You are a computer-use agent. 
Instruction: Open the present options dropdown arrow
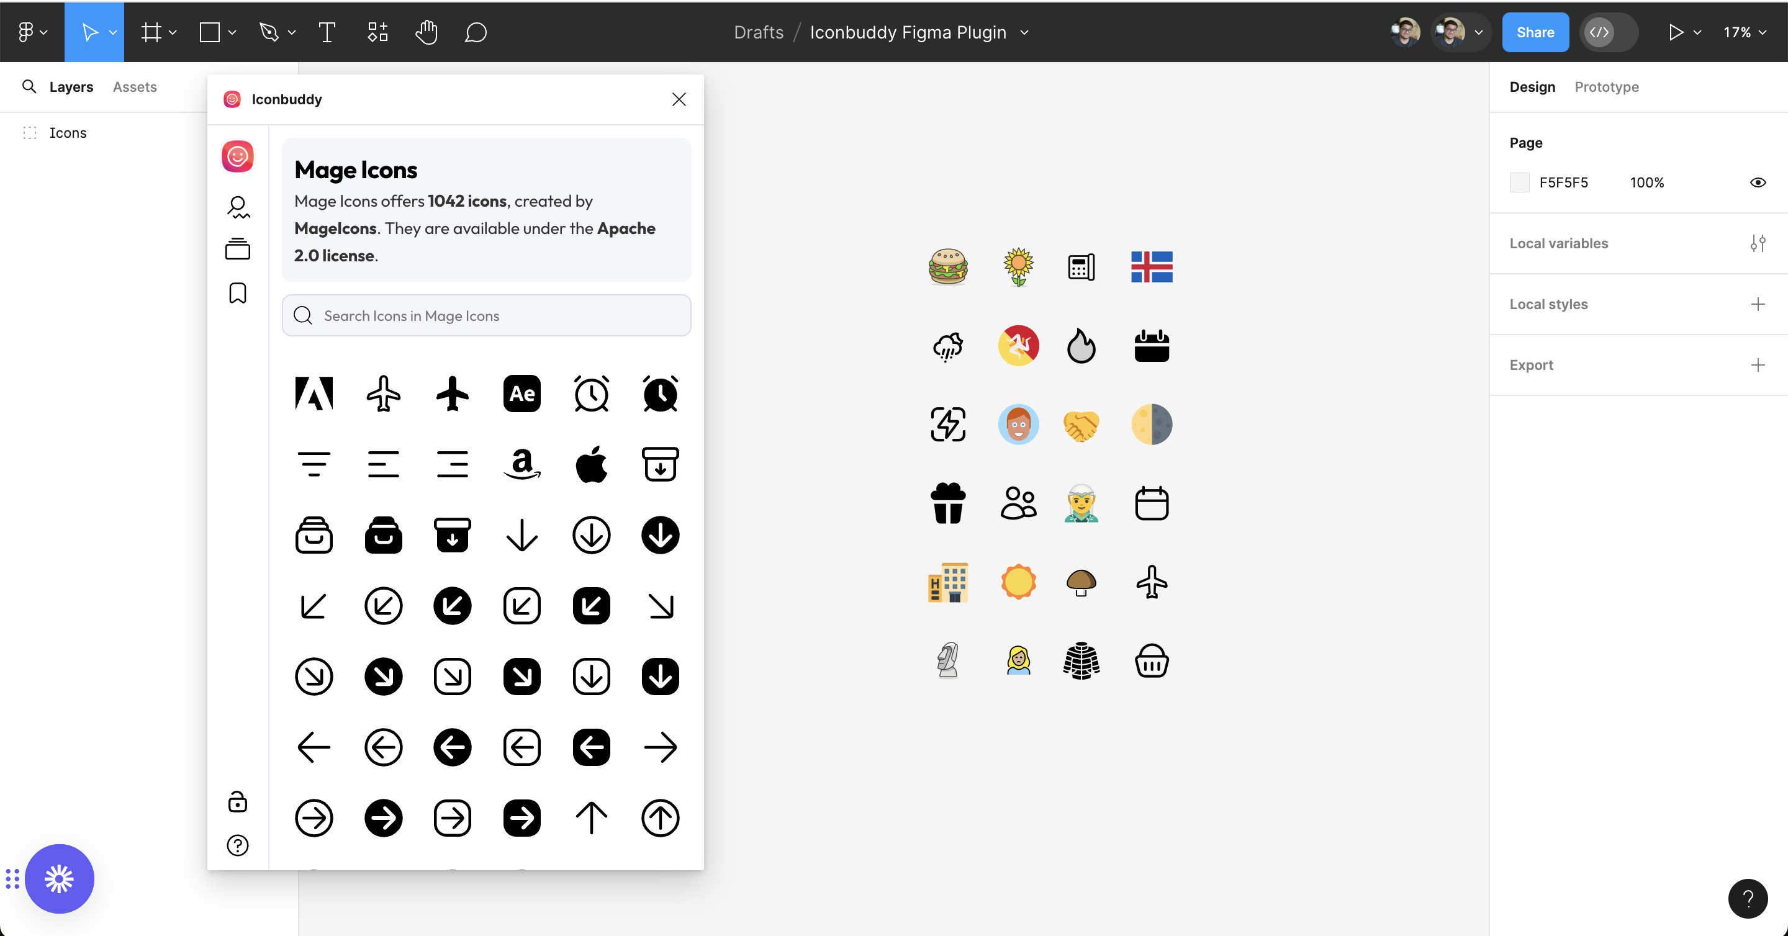click(x=1697, y=33)
